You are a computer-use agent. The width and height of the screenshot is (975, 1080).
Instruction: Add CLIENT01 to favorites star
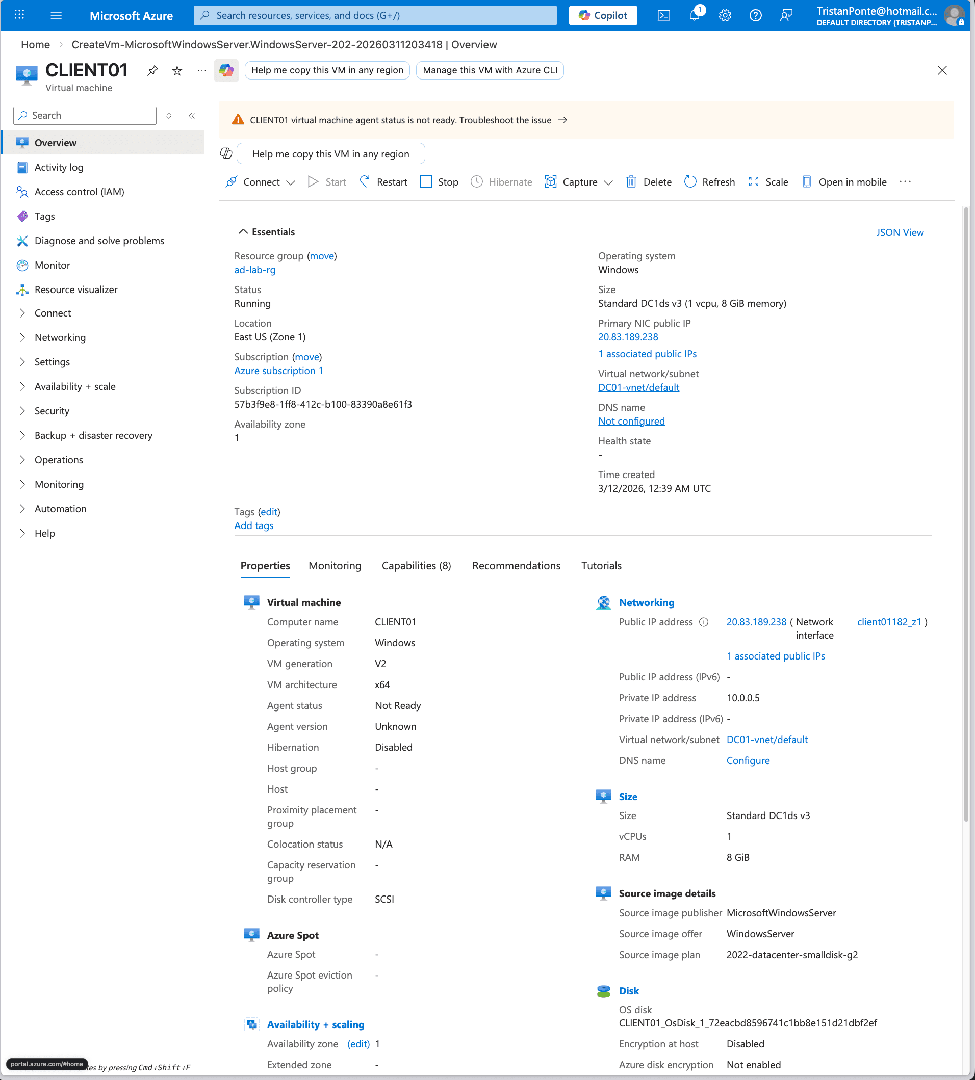click(x=177, y=71)
